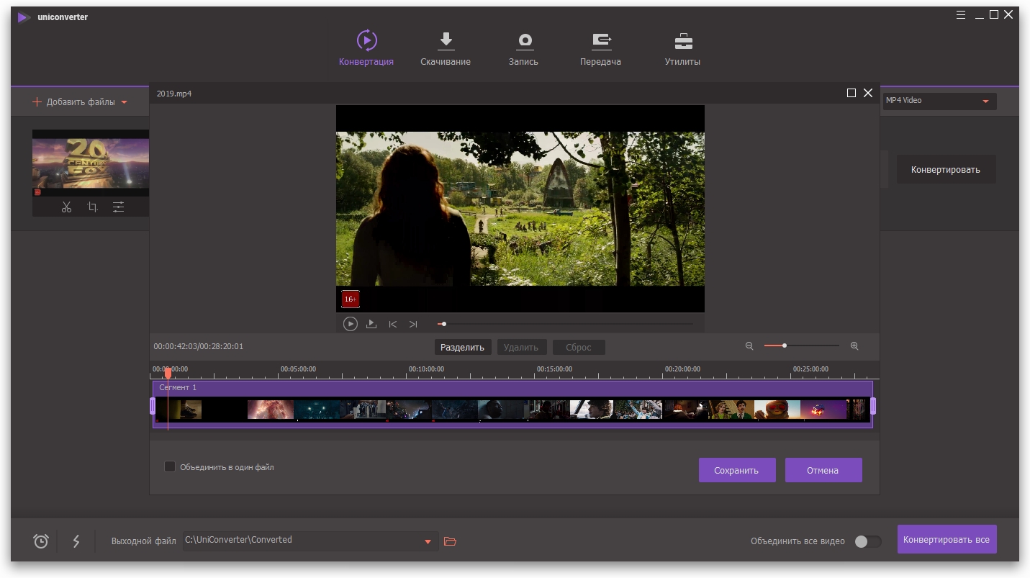Click the Разделить button
Screen dimensions: 1030x578
click(x=462, y=348)
